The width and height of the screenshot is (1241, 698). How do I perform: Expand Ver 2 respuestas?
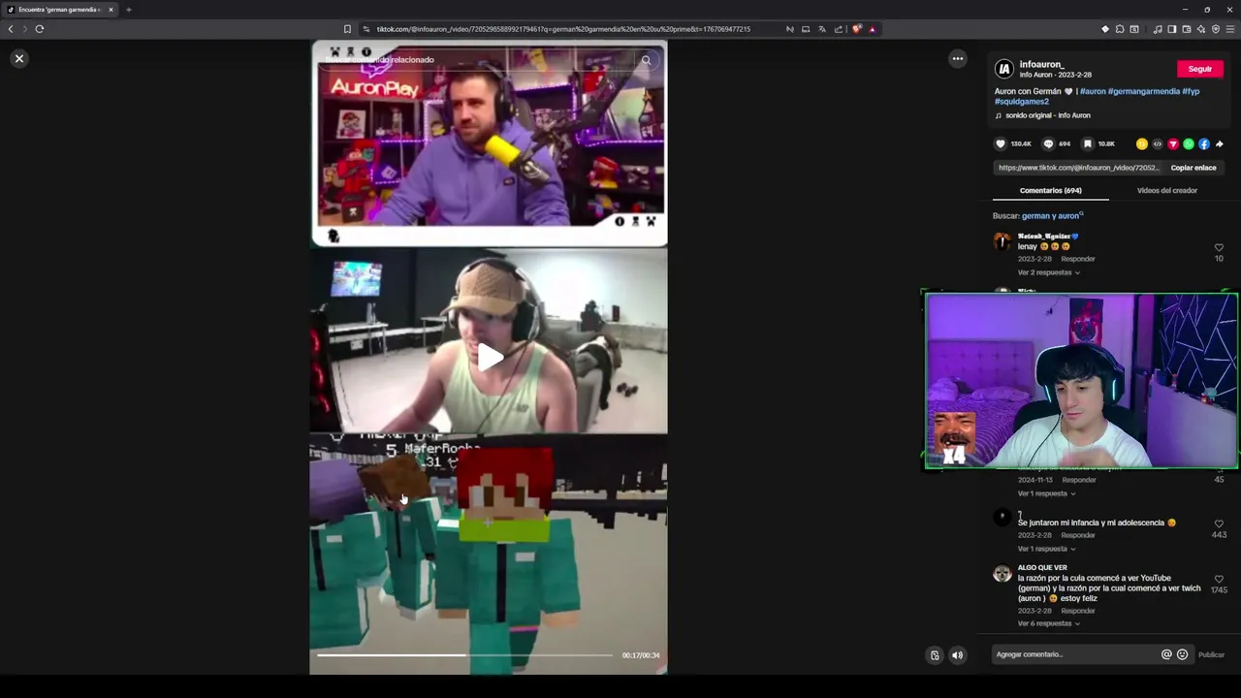1048,272
